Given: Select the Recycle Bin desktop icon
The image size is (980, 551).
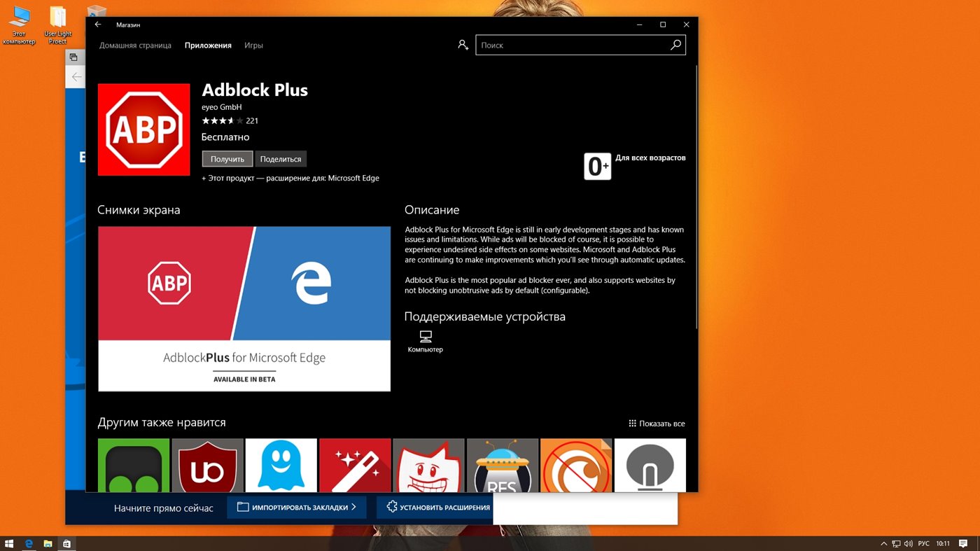Looking at the screenshot, I should tap(96, 11).
